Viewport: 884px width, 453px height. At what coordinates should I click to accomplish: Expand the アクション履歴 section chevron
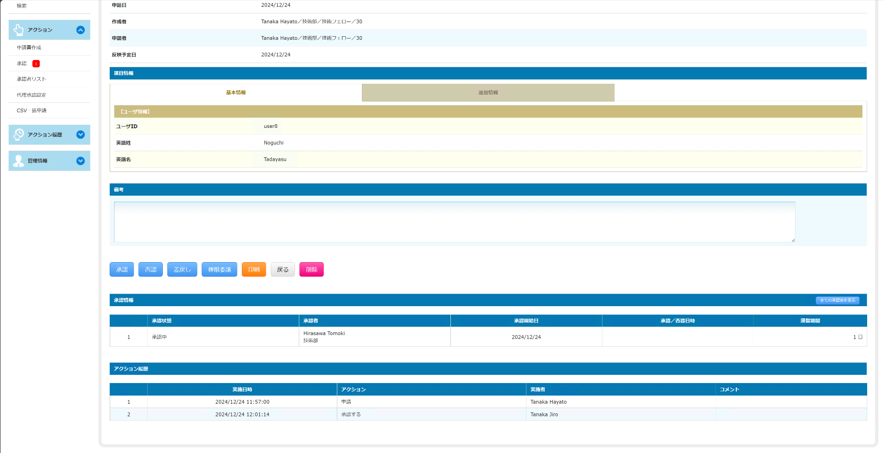pos(80,135)
